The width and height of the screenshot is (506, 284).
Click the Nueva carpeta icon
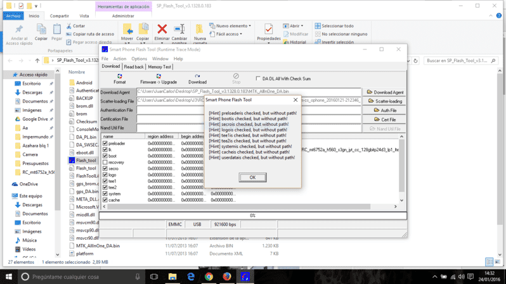(200, 29)
